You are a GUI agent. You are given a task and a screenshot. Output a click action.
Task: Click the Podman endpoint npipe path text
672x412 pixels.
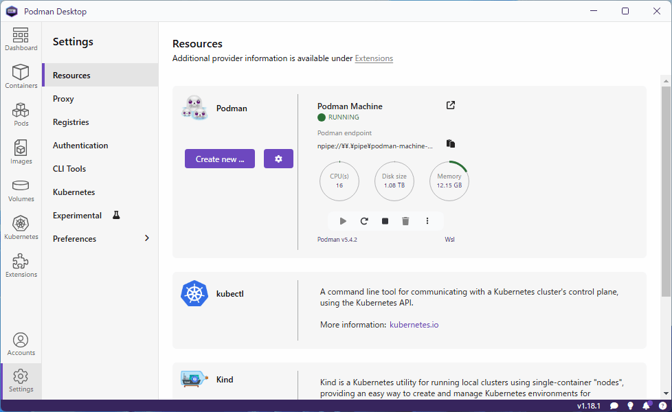tap(375, 146)
